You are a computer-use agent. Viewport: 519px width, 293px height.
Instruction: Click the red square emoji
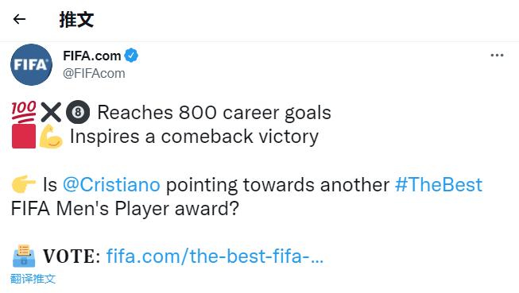point(24,137)
